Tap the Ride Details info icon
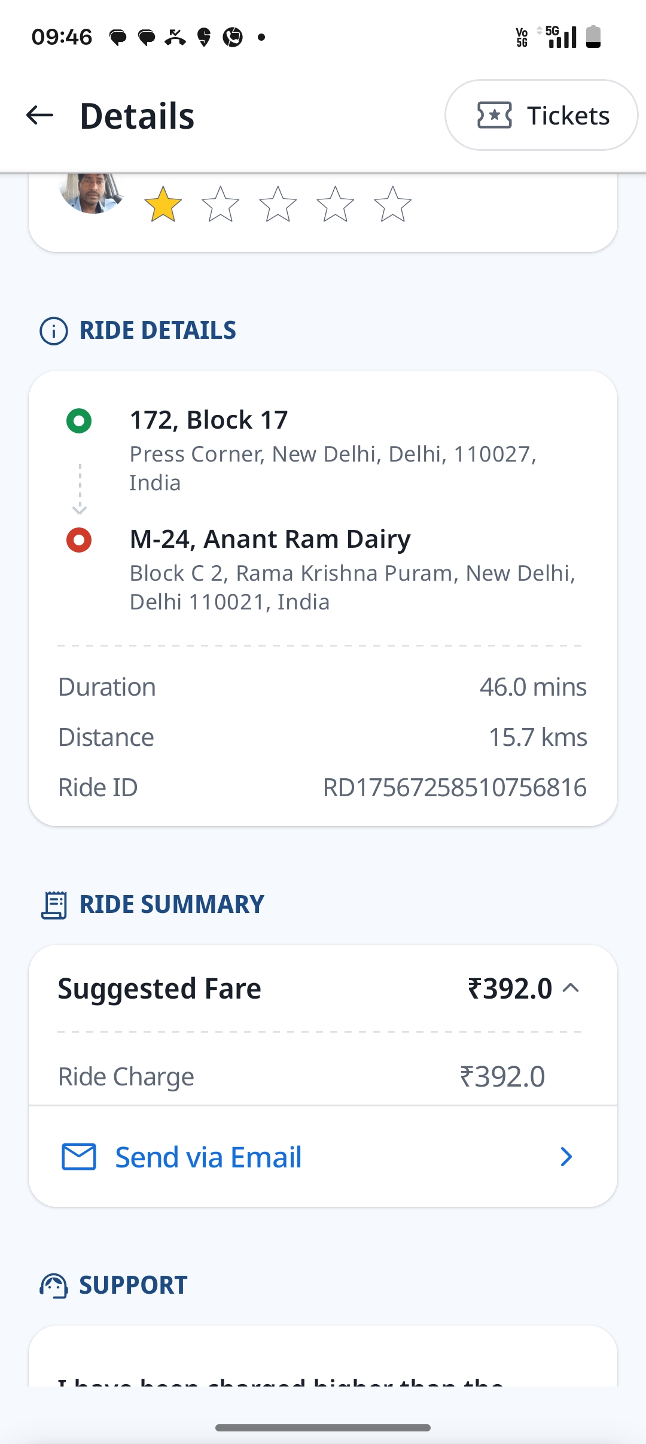 (54, 331)
